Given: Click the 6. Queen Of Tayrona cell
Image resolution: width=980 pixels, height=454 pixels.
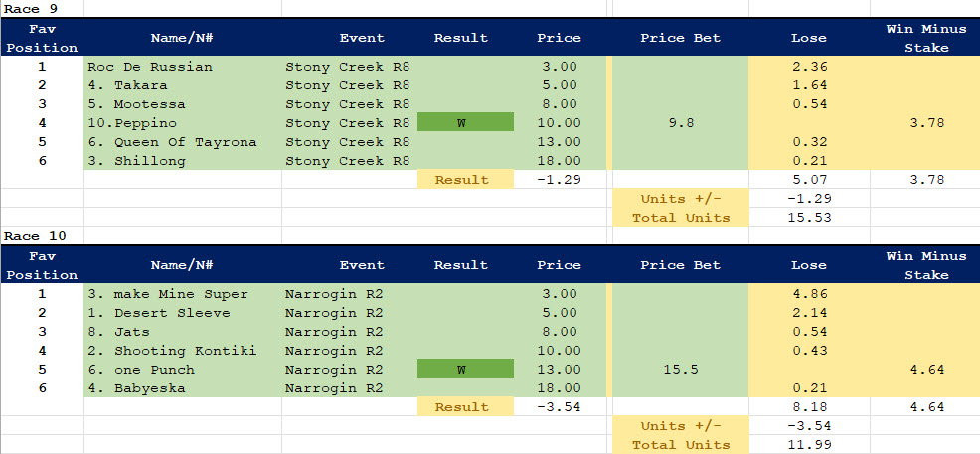Looking at the screenshot, I should pyautogui.click(x=172, y=142).
